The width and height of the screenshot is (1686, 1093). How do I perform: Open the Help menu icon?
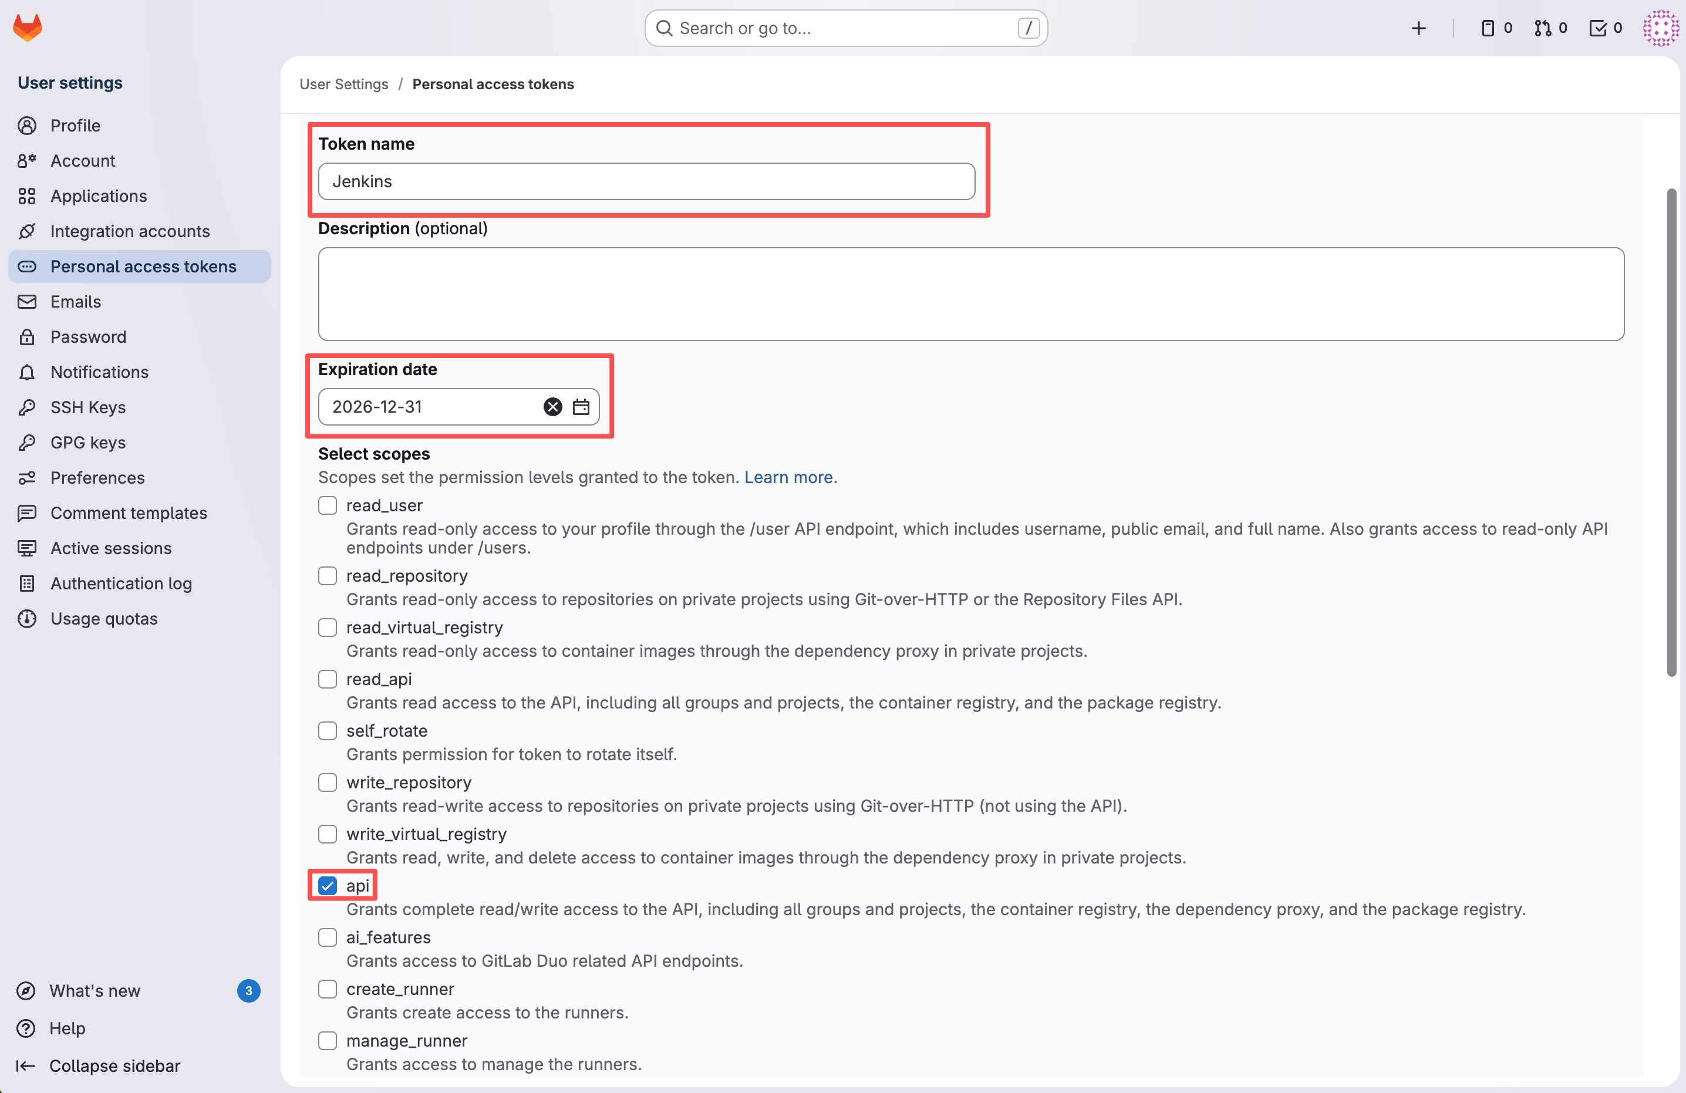(x=26, y=1028)
